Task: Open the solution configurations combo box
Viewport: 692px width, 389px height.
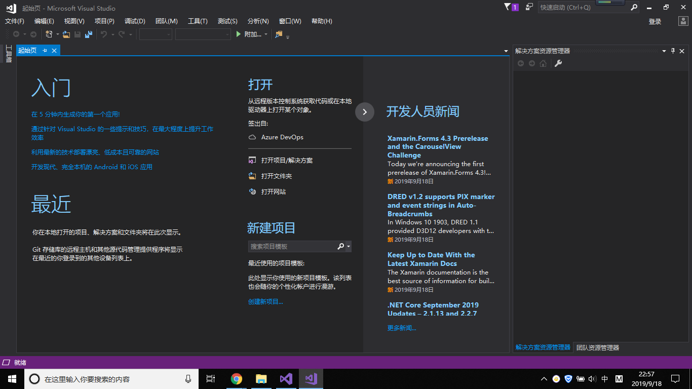Action: 156,34
